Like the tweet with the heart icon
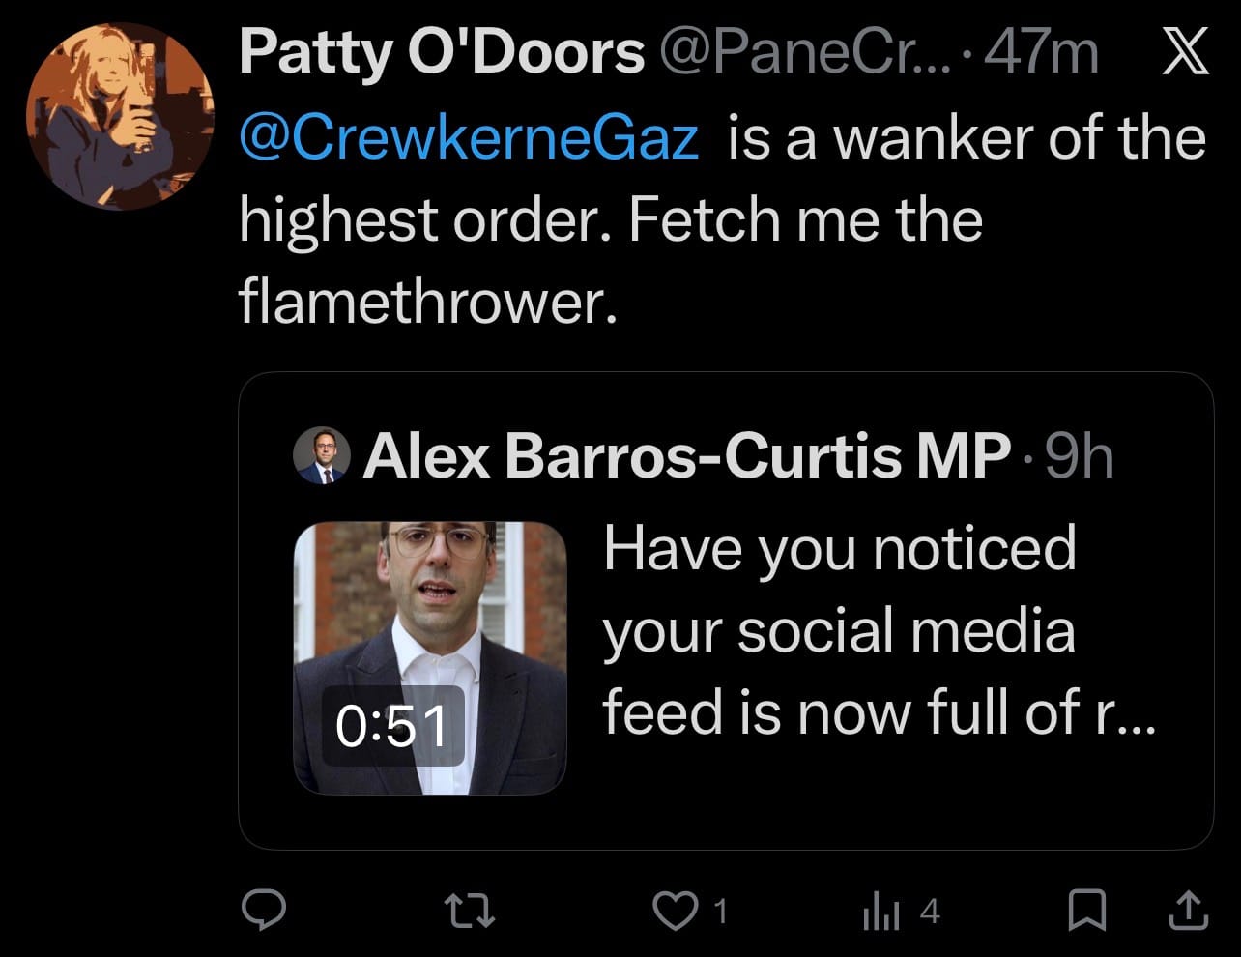Viewport: 1241px width, 957px height. (x=677, y=910)
